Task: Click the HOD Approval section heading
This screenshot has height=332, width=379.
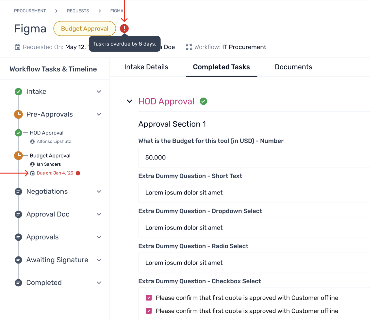Action: click(x=166, y=101)
